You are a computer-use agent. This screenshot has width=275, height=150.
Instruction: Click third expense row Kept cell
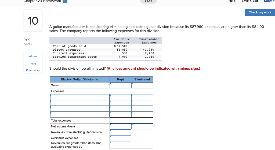pos(121,109)
